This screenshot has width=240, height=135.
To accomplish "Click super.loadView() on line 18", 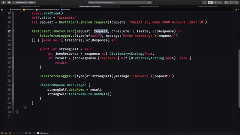I will [x=47, y=13].
